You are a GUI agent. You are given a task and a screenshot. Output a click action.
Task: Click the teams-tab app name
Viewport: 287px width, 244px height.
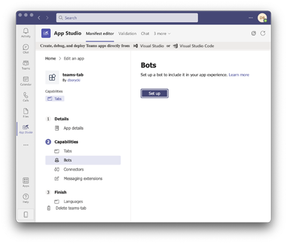coord(73,75)
